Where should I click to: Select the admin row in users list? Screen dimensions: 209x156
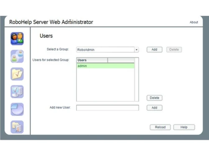click(x=106, y=66)
